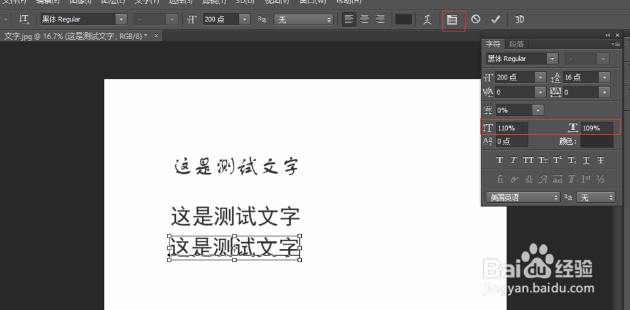Click the horizontal scale 109% field
This screenshot has width=630, height=310.
(597, 129)
